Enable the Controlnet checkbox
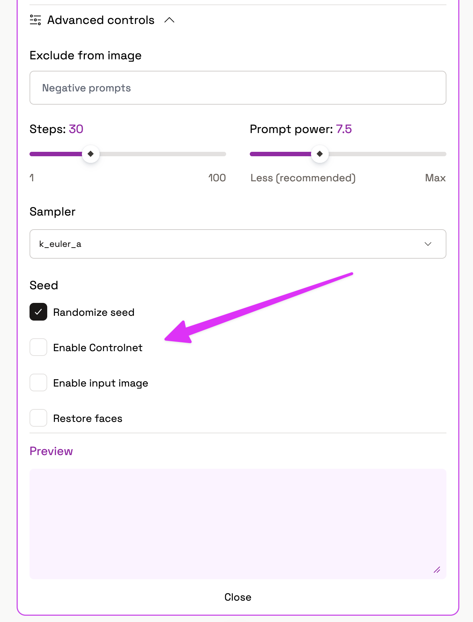Screen dimensions: 473x622 38,347
